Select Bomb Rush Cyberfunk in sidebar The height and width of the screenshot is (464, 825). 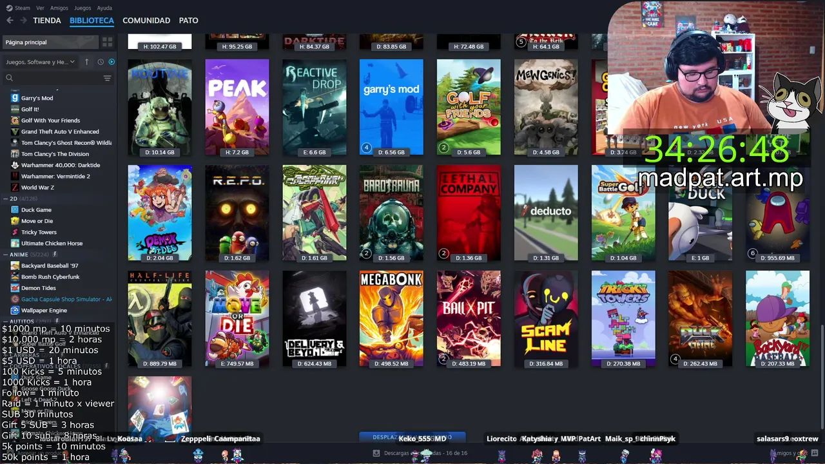(x=50, y=276)
